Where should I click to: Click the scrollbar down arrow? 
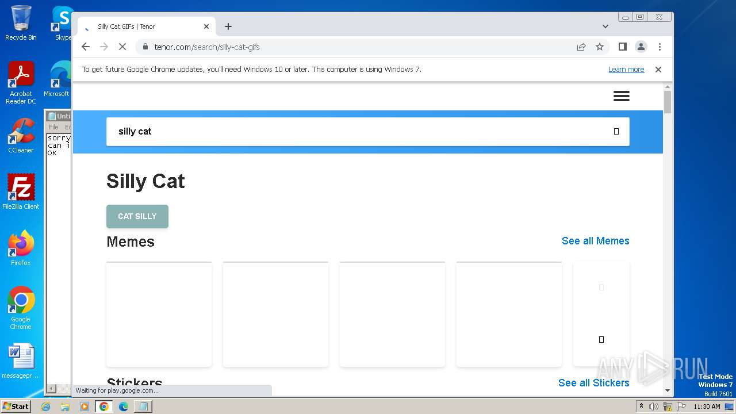(x=668, y=390)
